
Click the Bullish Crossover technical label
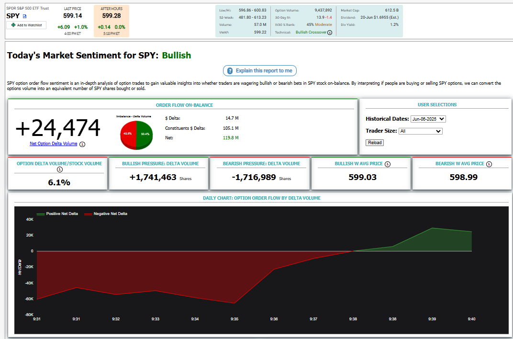coord(311,33)
